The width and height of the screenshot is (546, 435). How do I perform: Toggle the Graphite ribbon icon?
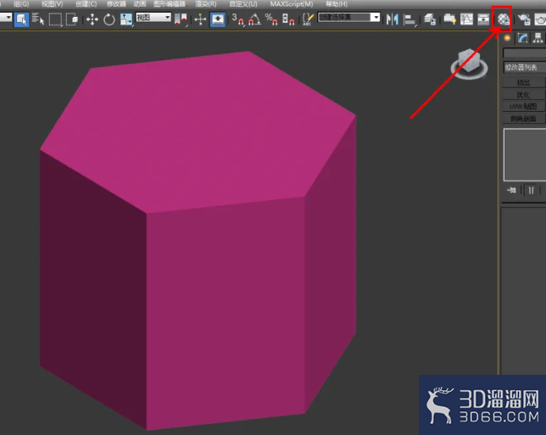pos(449,20)
